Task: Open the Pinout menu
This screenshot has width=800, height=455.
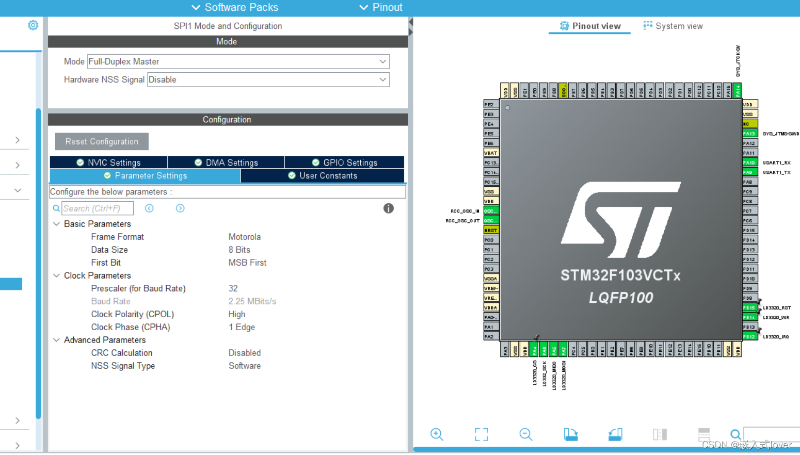Action: (381, 7)
